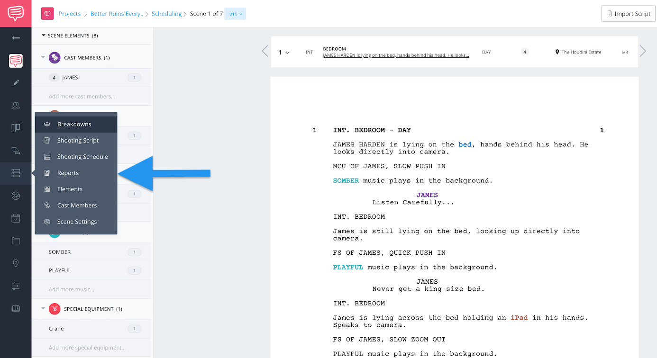The image size is (657, 358).
Task: Click the scene description link under BEDROOM
Action: (x=396, y=55)
